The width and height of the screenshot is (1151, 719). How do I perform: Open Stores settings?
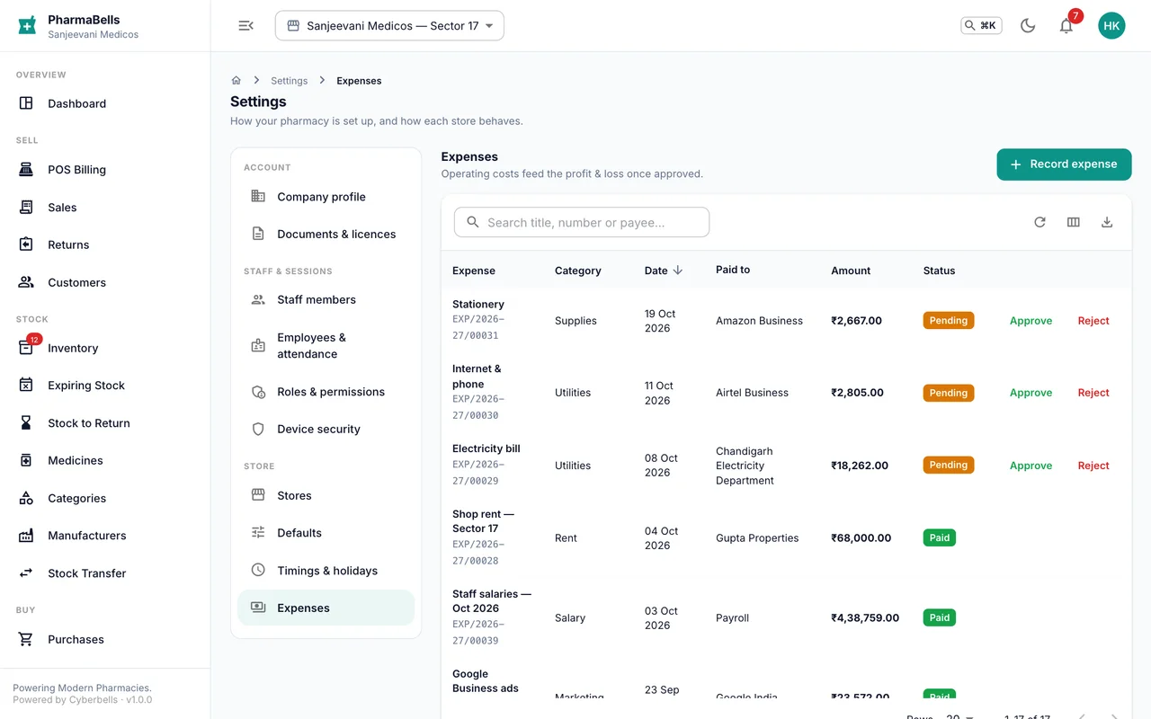pyautogui.click(x=326, y=495)
